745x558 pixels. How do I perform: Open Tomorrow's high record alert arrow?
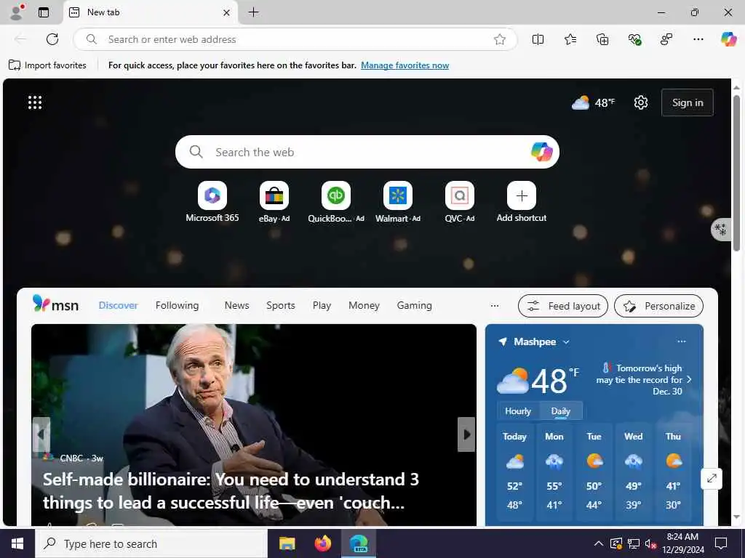pyautogui.click(x=690, y=379)
